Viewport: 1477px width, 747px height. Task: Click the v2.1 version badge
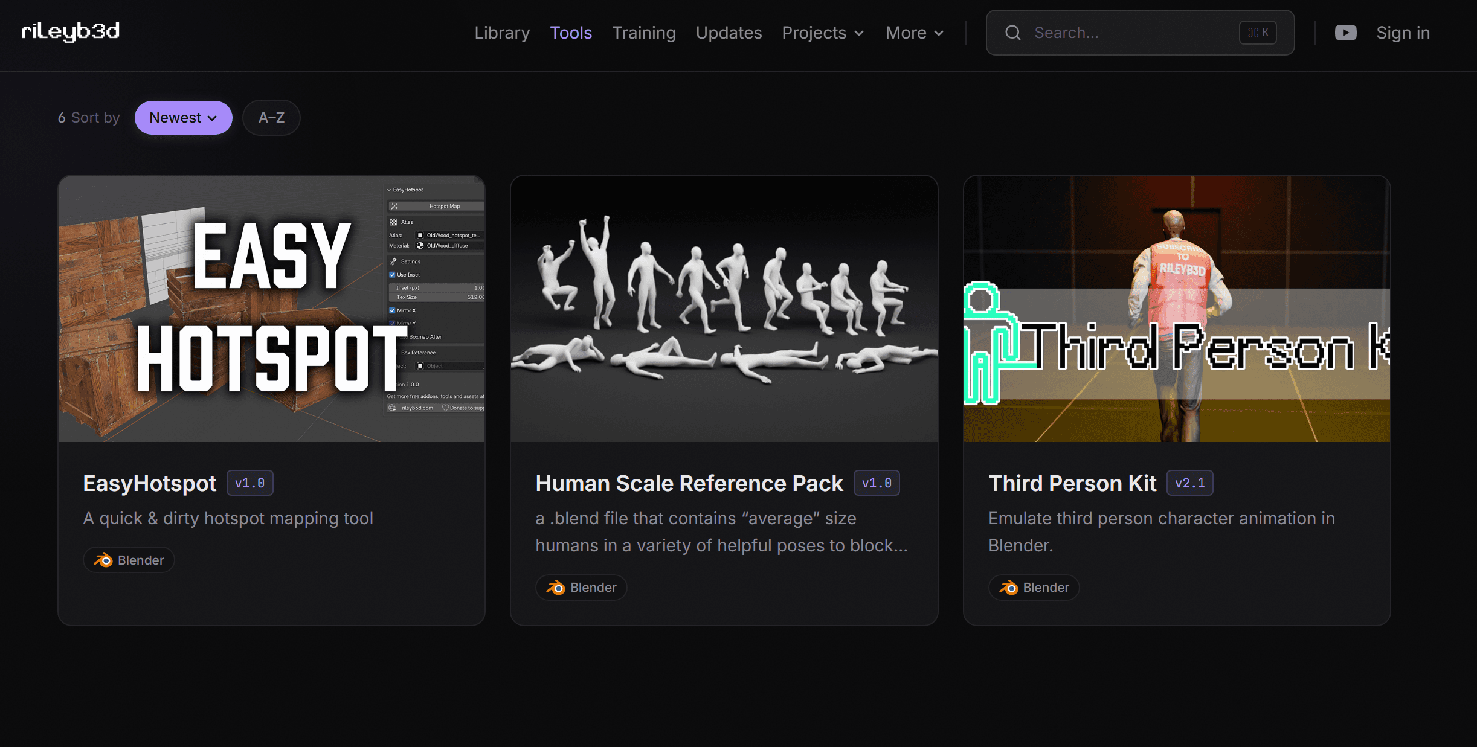click(x=1190, y=483)
